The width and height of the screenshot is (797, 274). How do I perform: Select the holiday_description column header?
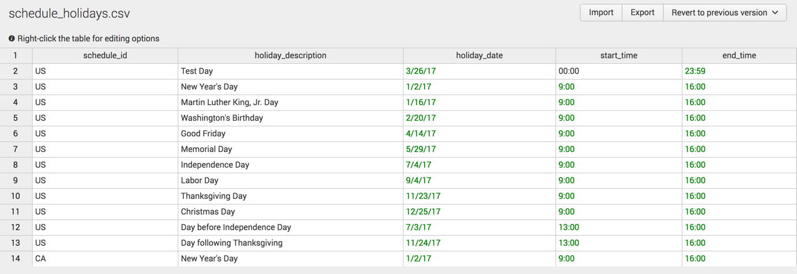tap(290, 56)
